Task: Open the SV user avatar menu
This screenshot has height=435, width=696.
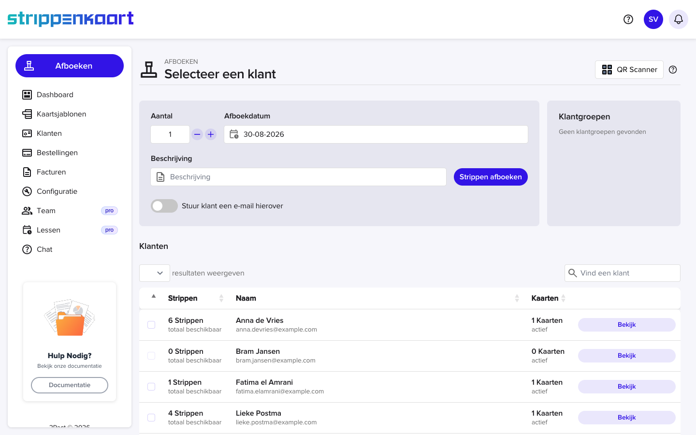Action: (x=653, y=19)
